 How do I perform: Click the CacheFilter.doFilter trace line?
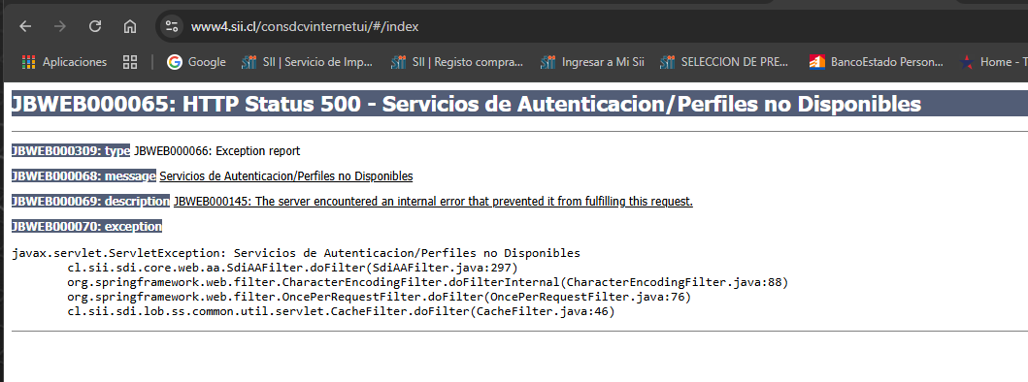pos(341,312)
